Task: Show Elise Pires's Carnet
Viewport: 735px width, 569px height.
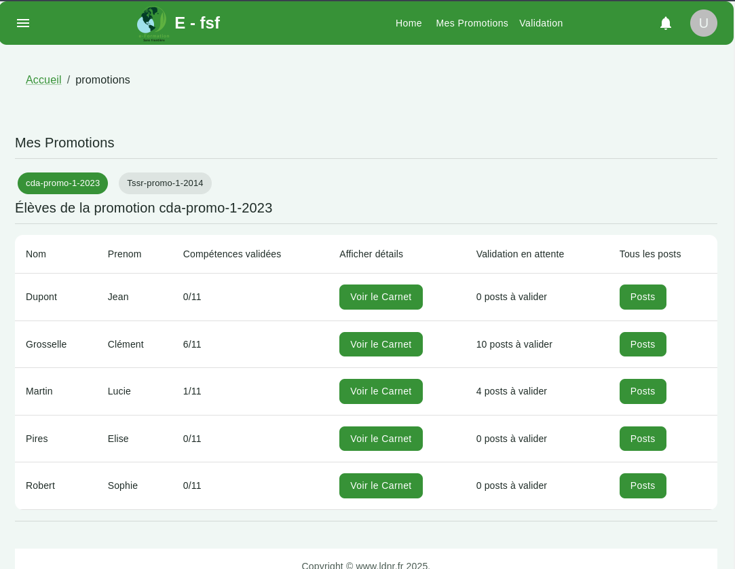Action: 381,439
